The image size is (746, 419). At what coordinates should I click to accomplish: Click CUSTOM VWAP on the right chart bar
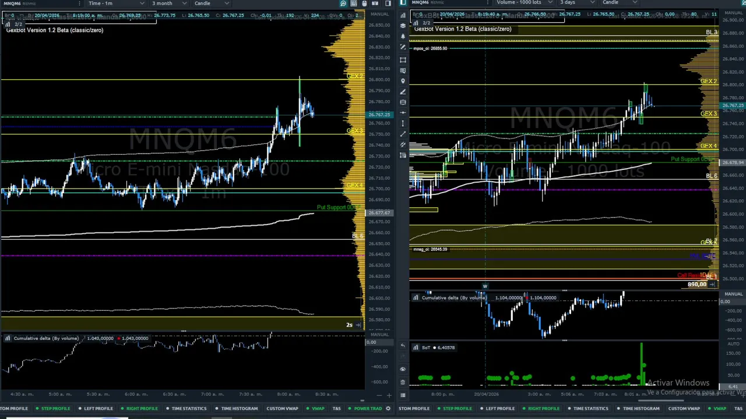tap(684, 409)
